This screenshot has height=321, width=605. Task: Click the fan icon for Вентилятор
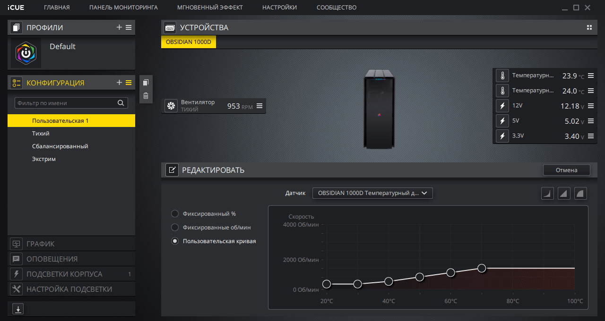[171, 106]
